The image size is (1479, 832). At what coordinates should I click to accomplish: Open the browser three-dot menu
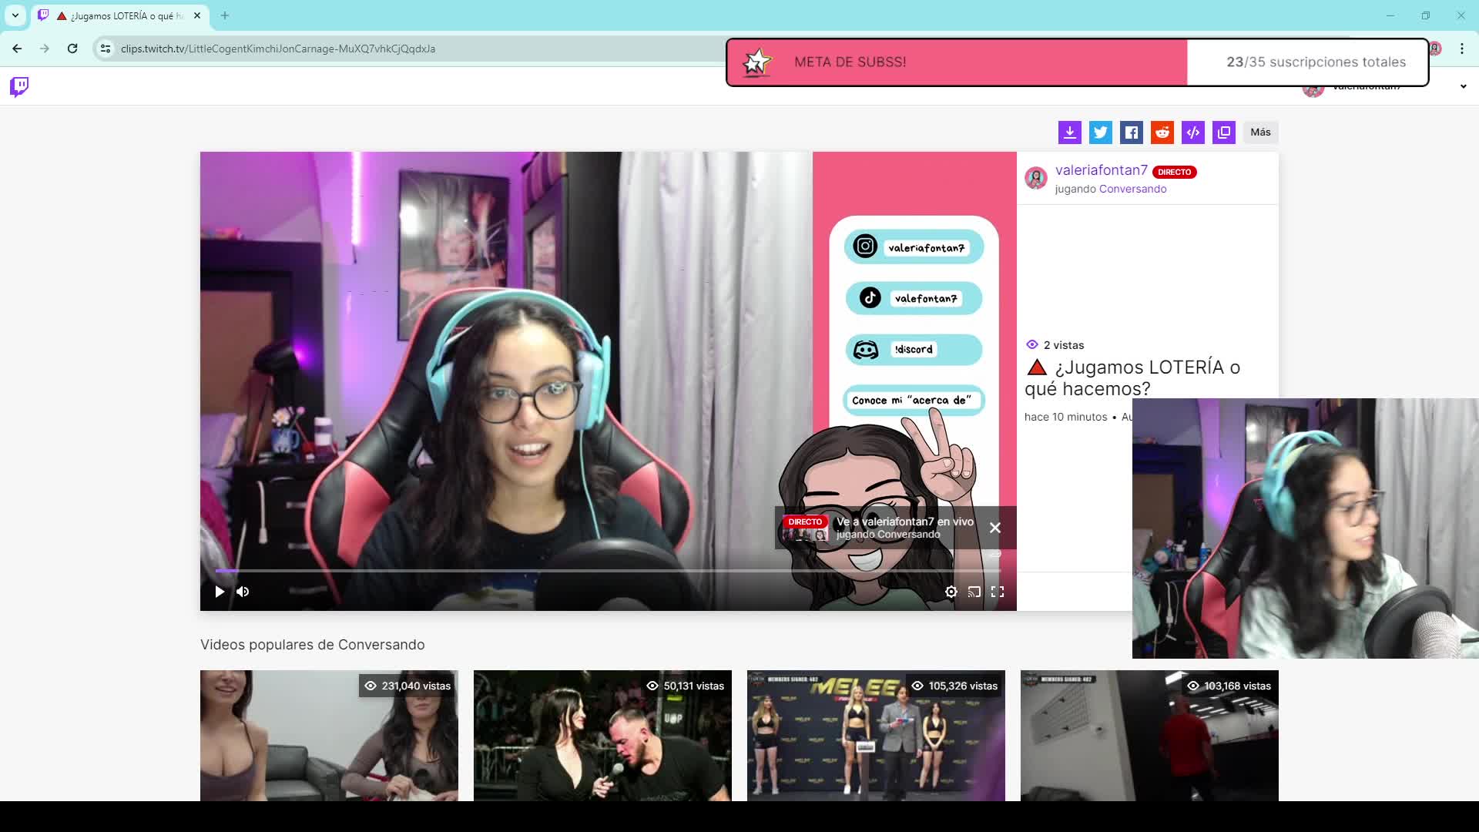click(x=1462, y=49)
